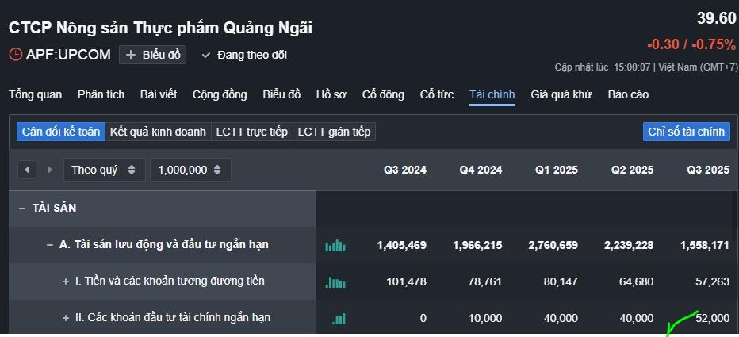Viewport: 739px width, 337px height.
Task: Click the plus icon on Biểu đồ button
Action: click(131, 55)
